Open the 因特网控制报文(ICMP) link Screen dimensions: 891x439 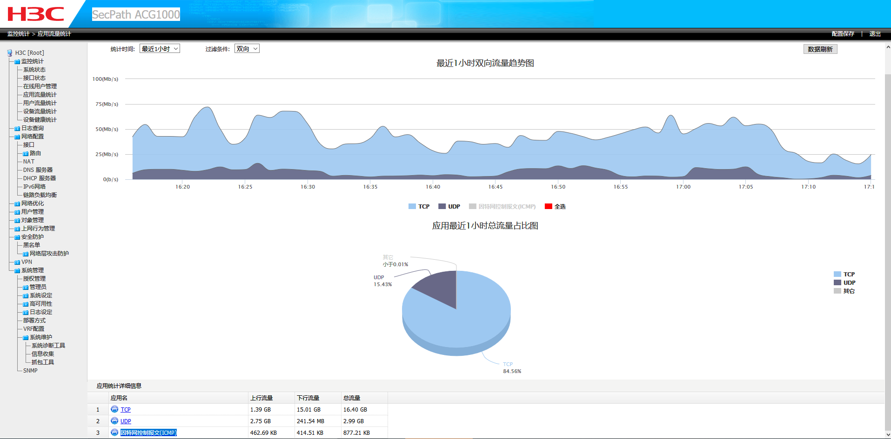point(148,433)
